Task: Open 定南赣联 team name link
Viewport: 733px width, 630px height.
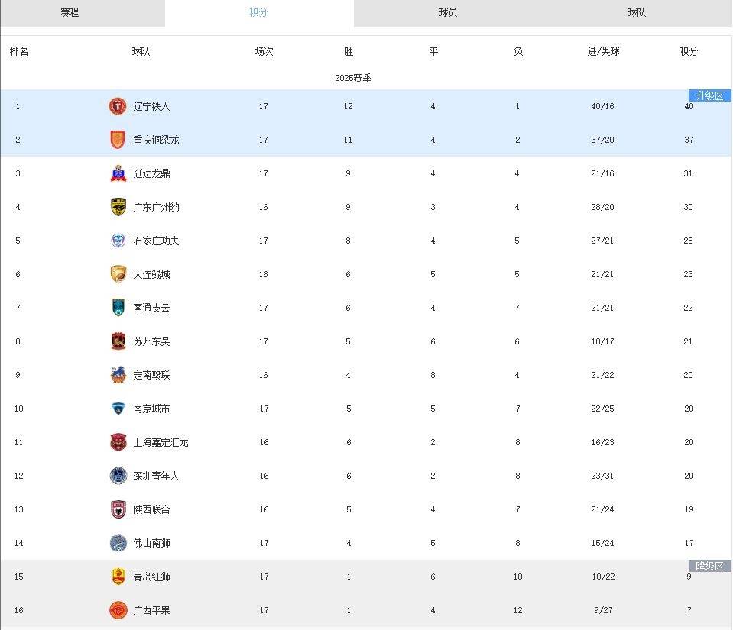Action: [x=151, y=375]
